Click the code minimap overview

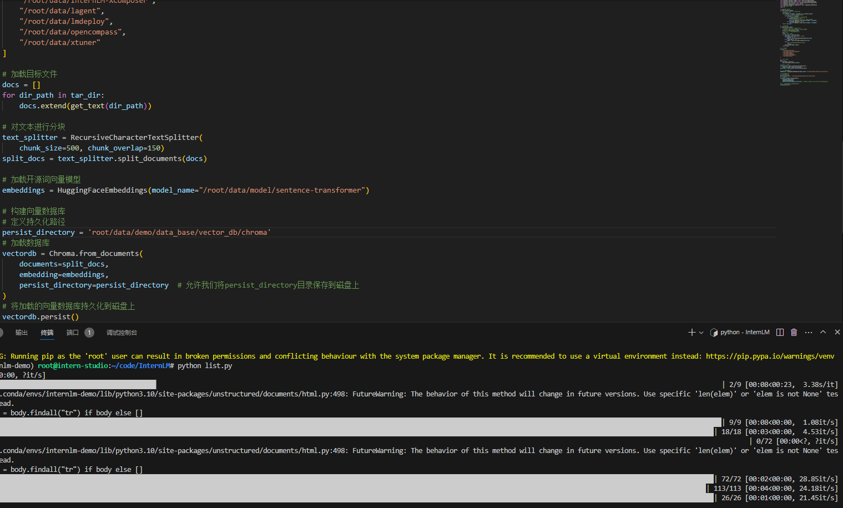805,43
